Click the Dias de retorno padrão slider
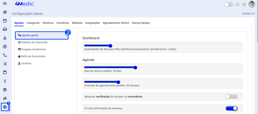 135,67
